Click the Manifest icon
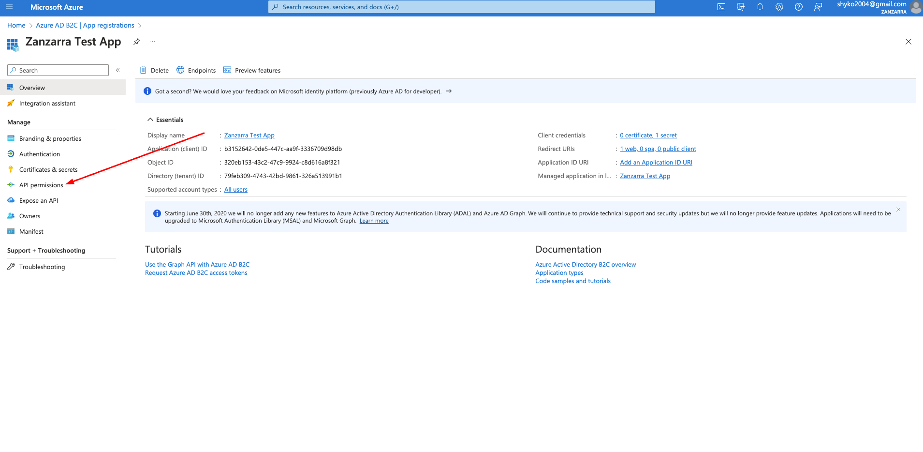This screenshot has width=923, height=452. click(11, 231)
